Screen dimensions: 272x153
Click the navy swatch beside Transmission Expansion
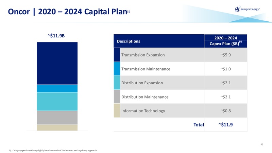117,55
